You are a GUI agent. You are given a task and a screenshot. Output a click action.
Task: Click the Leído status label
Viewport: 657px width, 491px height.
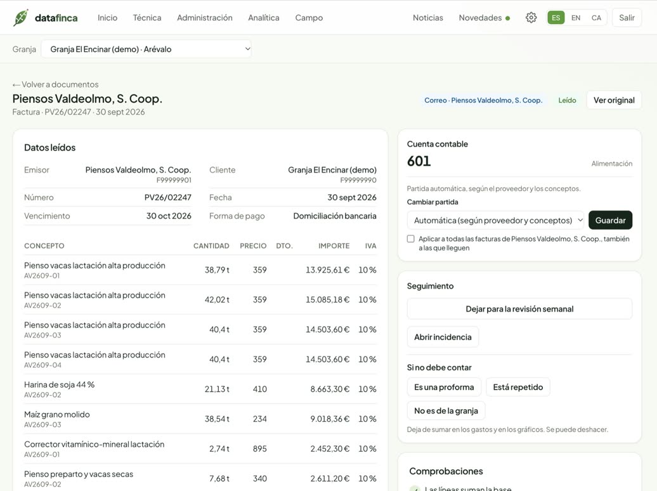(567, 100)
